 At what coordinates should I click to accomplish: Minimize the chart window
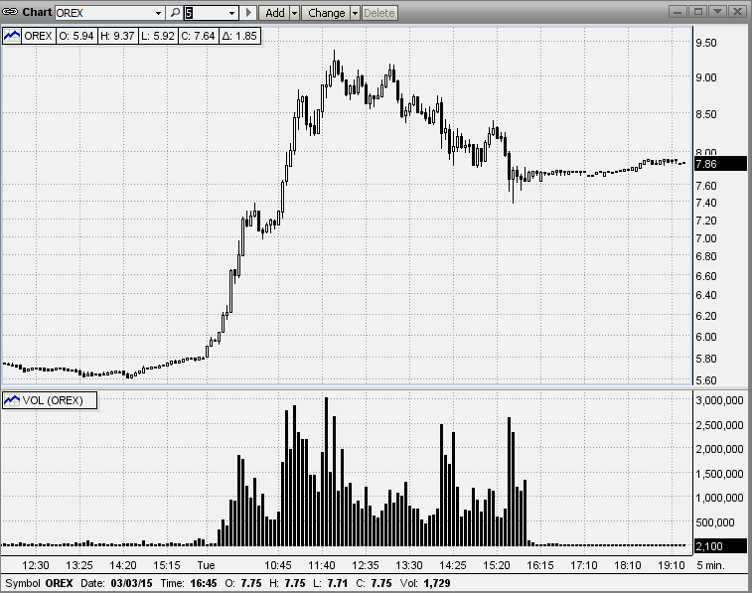pos(677,12)
